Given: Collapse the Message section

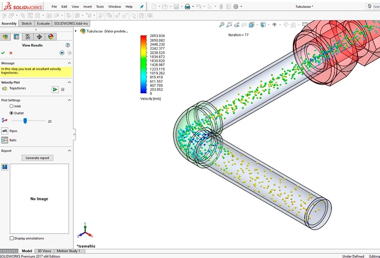Looking at the screenshot, I should [x=69, y=63].
